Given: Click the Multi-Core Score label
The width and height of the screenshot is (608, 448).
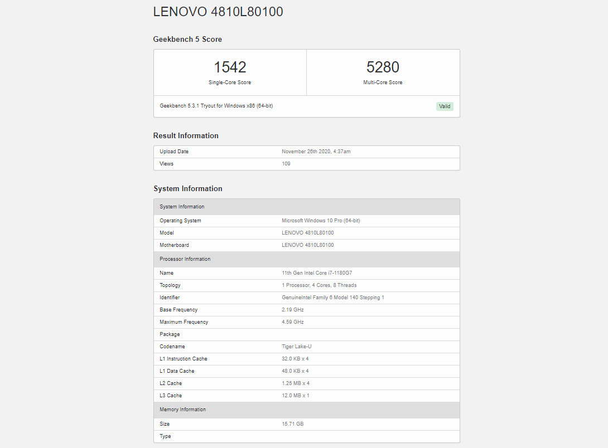Looking at the screenshot, I should pos(383,82).
